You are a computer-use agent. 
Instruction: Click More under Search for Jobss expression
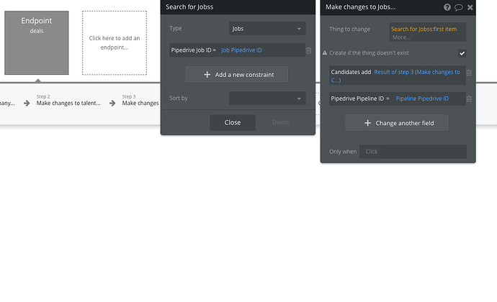pyautogui.click(x=401, y=37)
